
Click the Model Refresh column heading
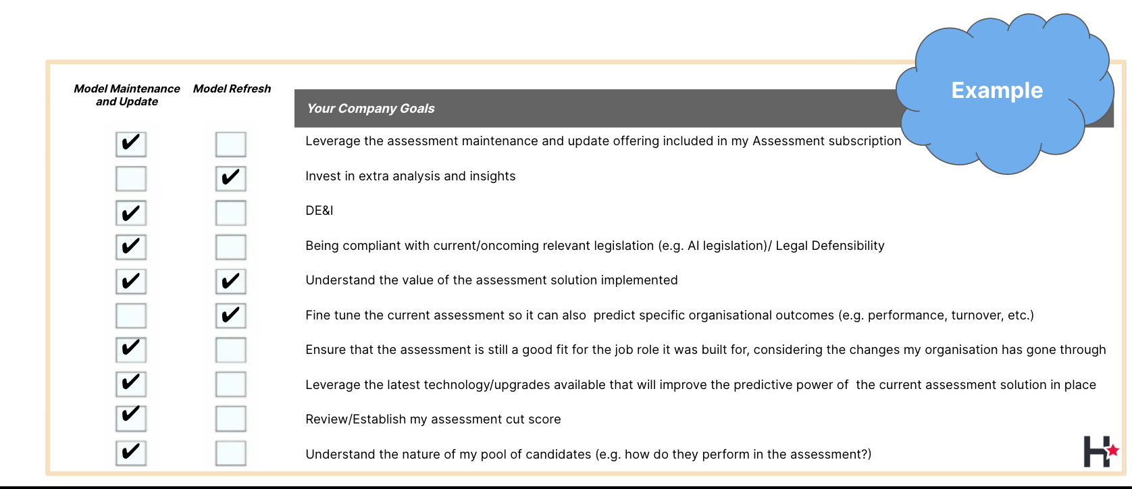(x=232, y=88)
